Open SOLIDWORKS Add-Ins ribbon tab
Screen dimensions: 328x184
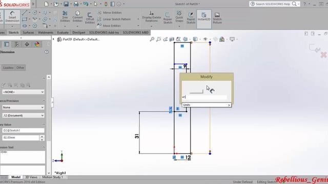pos(104,33)
